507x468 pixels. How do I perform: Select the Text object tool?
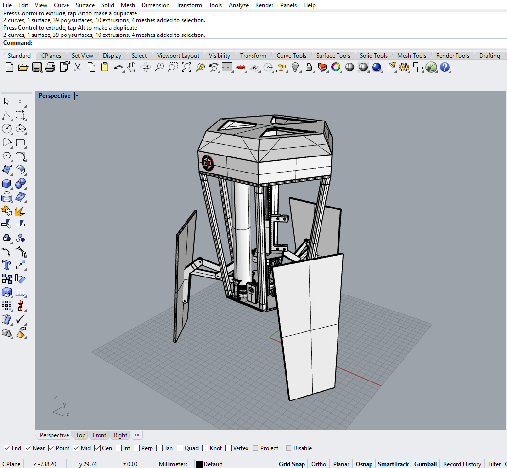(x=7, y=265)
